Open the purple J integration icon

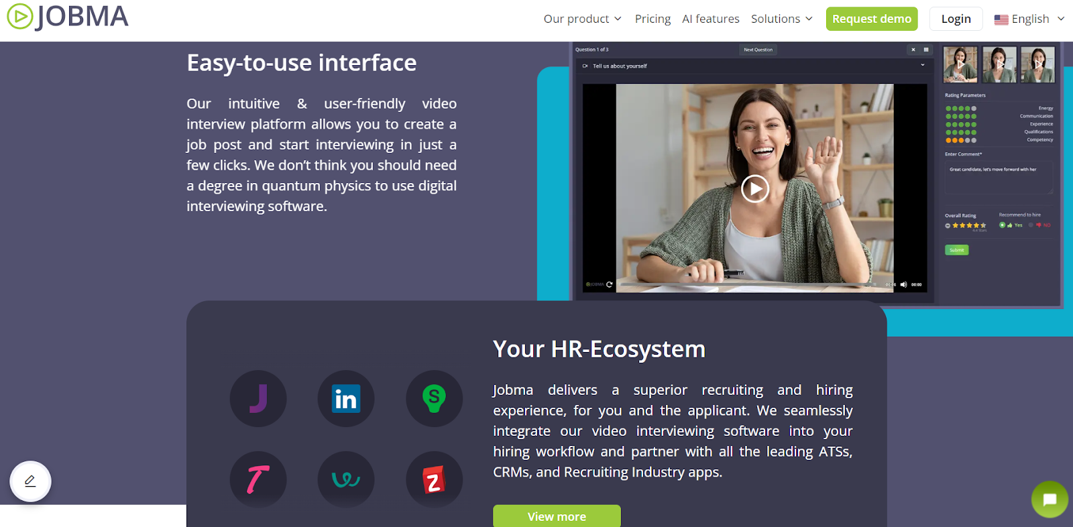[x=258, y=398]
